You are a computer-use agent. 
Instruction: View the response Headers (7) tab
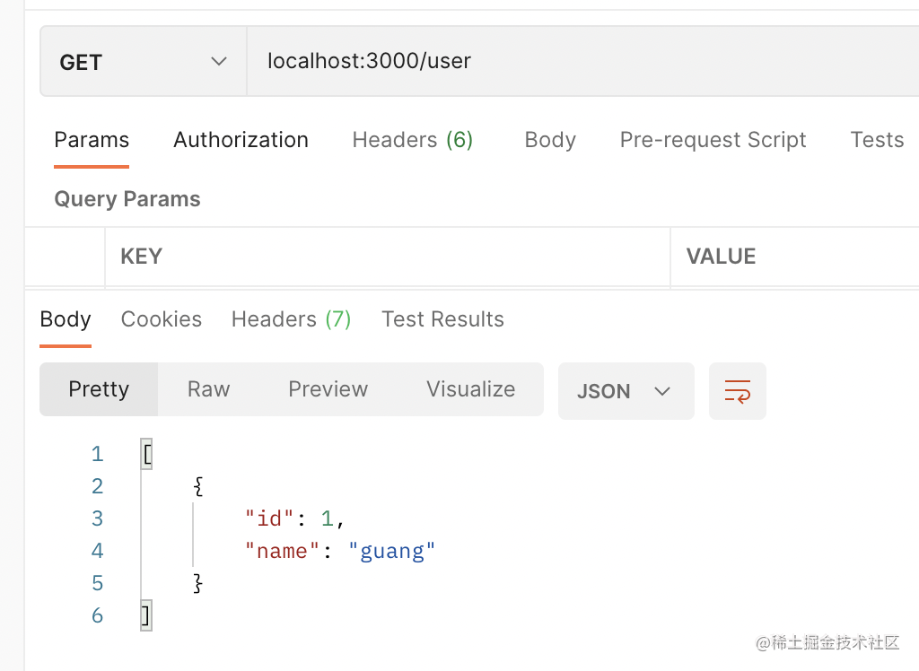click(x=291, y=319)
